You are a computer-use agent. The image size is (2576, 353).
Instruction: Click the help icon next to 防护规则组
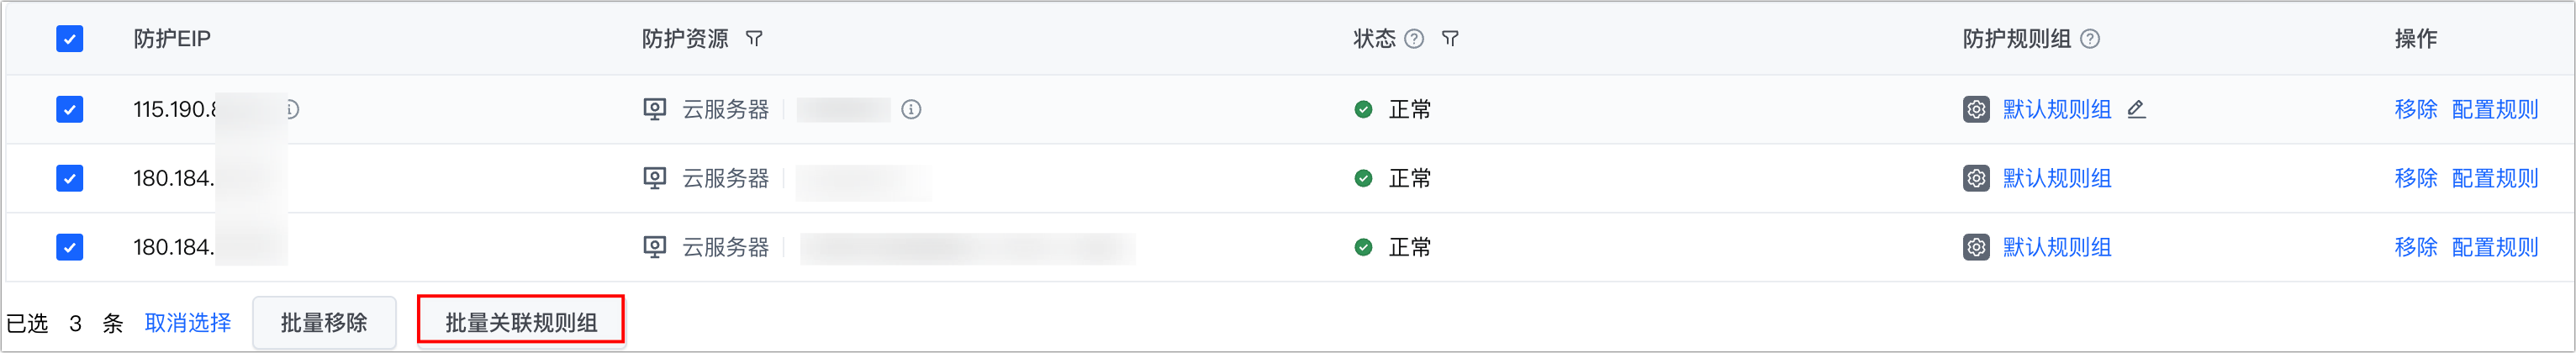[2090, 39]
